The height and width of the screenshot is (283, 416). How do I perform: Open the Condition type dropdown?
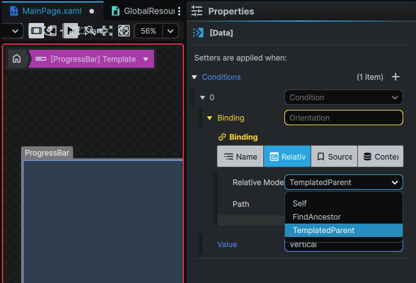(x=343, y=98)
